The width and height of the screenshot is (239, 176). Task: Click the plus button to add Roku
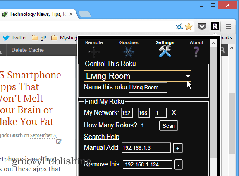pos(177,148)
